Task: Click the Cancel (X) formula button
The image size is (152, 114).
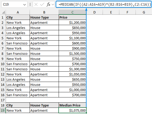Action: click(x=36, y=4)
